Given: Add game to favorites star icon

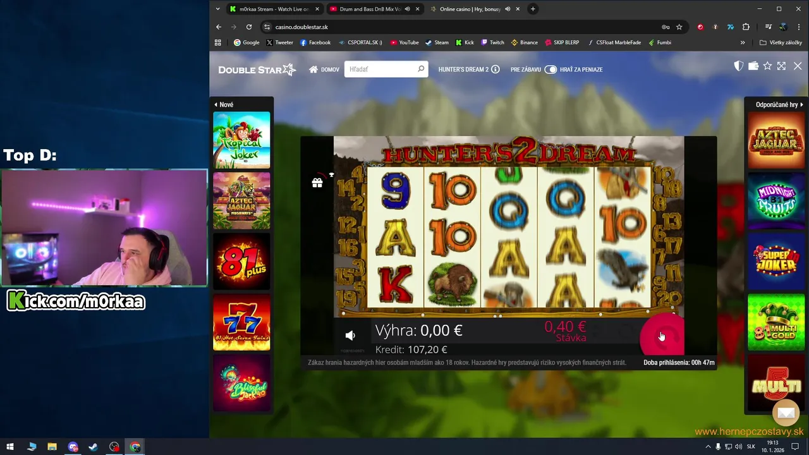Looking at the screenshot, I should click(767, 66).
